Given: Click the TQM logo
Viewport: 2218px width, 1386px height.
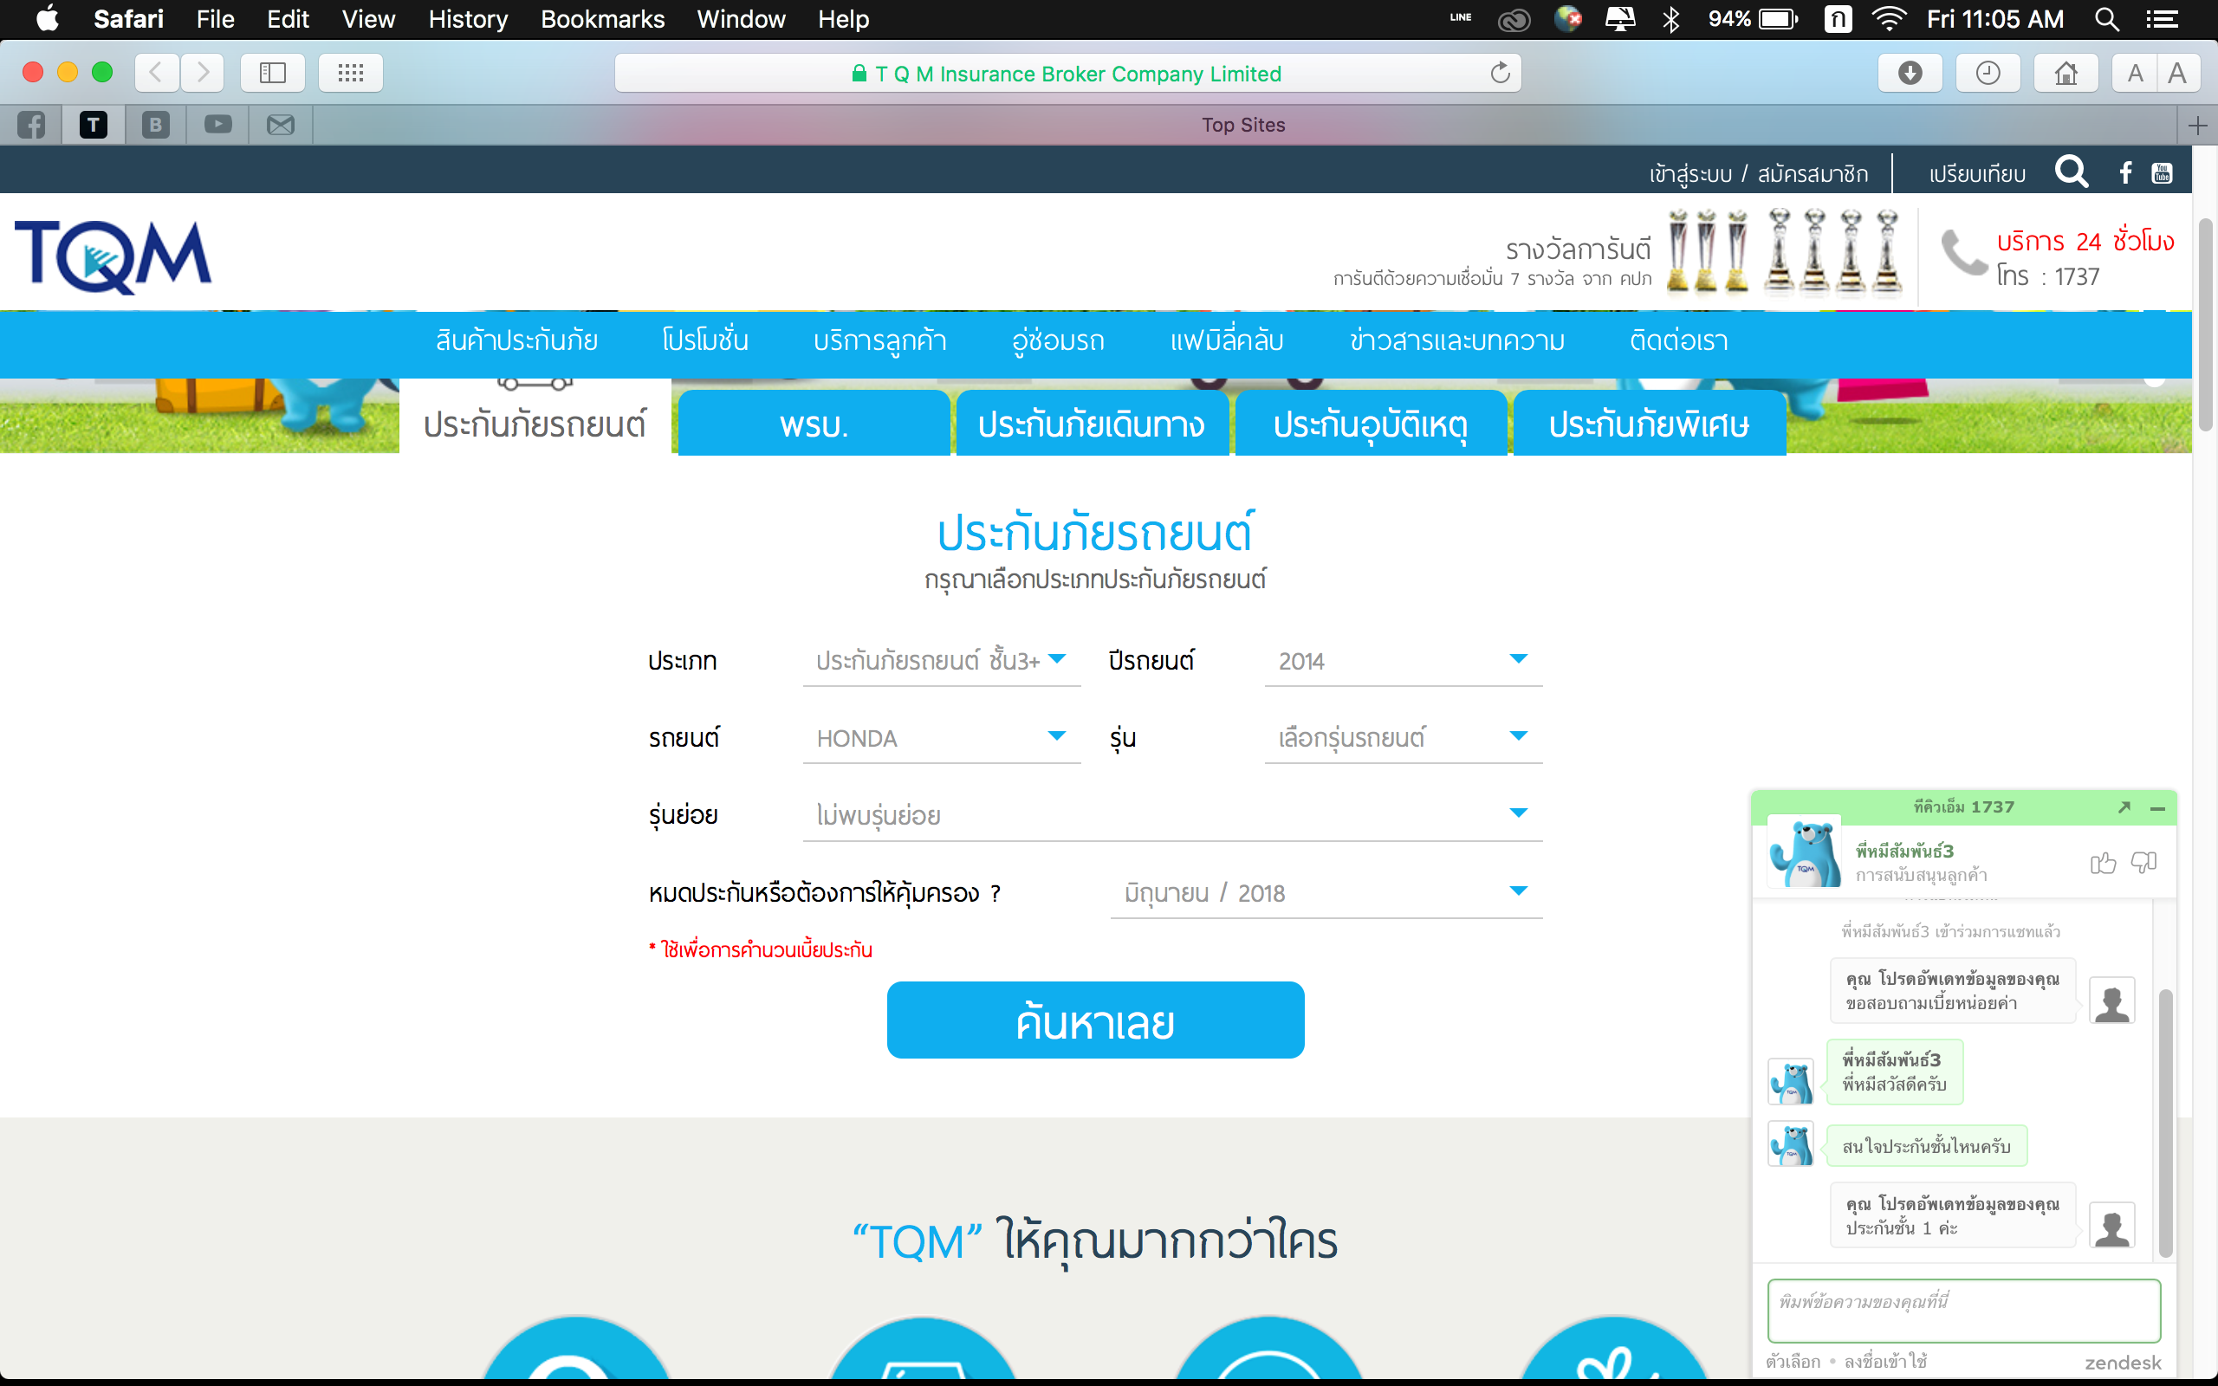Looking at the screenshot, I should (113, 256).
